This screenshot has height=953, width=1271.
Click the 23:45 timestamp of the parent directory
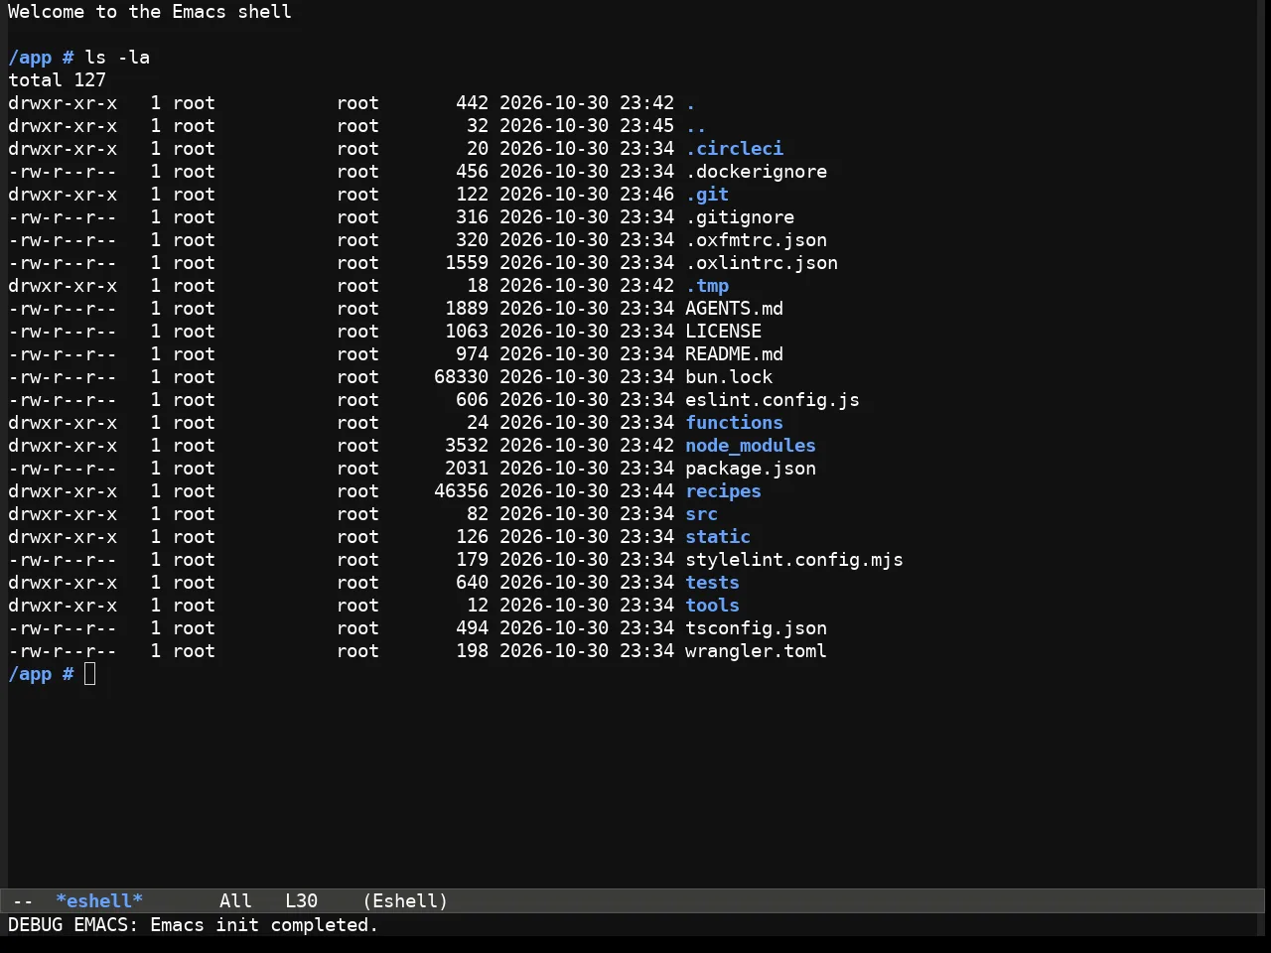pyautogui.click(x=646, y=126)
